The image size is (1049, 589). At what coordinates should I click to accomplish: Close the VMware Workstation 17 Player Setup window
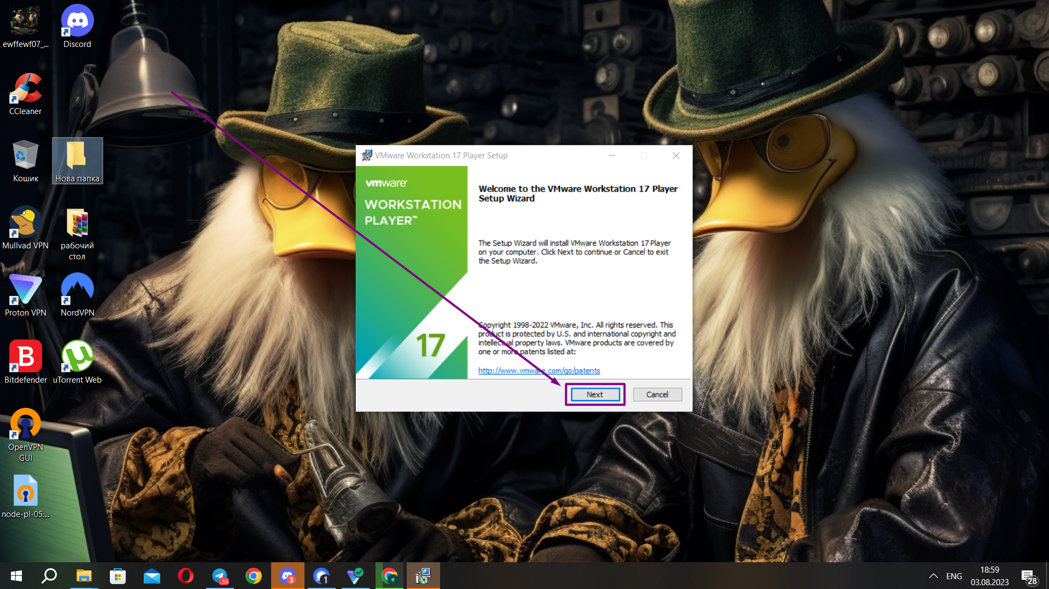coord(676,156)
